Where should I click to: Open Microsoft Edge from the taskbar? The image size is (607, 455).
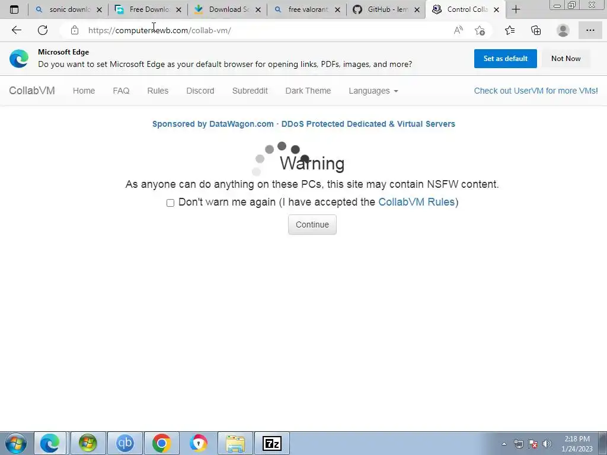pyautogui.click(x=50, y=443)
